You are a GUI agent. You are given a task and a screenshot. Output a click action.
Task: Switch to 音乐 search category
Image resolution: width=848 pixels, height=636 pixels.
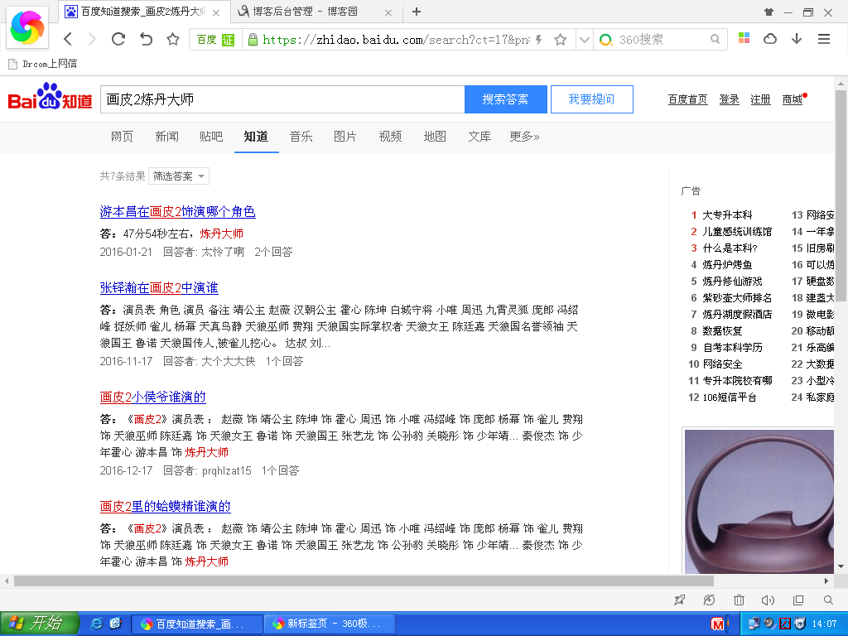click(301, 137)
